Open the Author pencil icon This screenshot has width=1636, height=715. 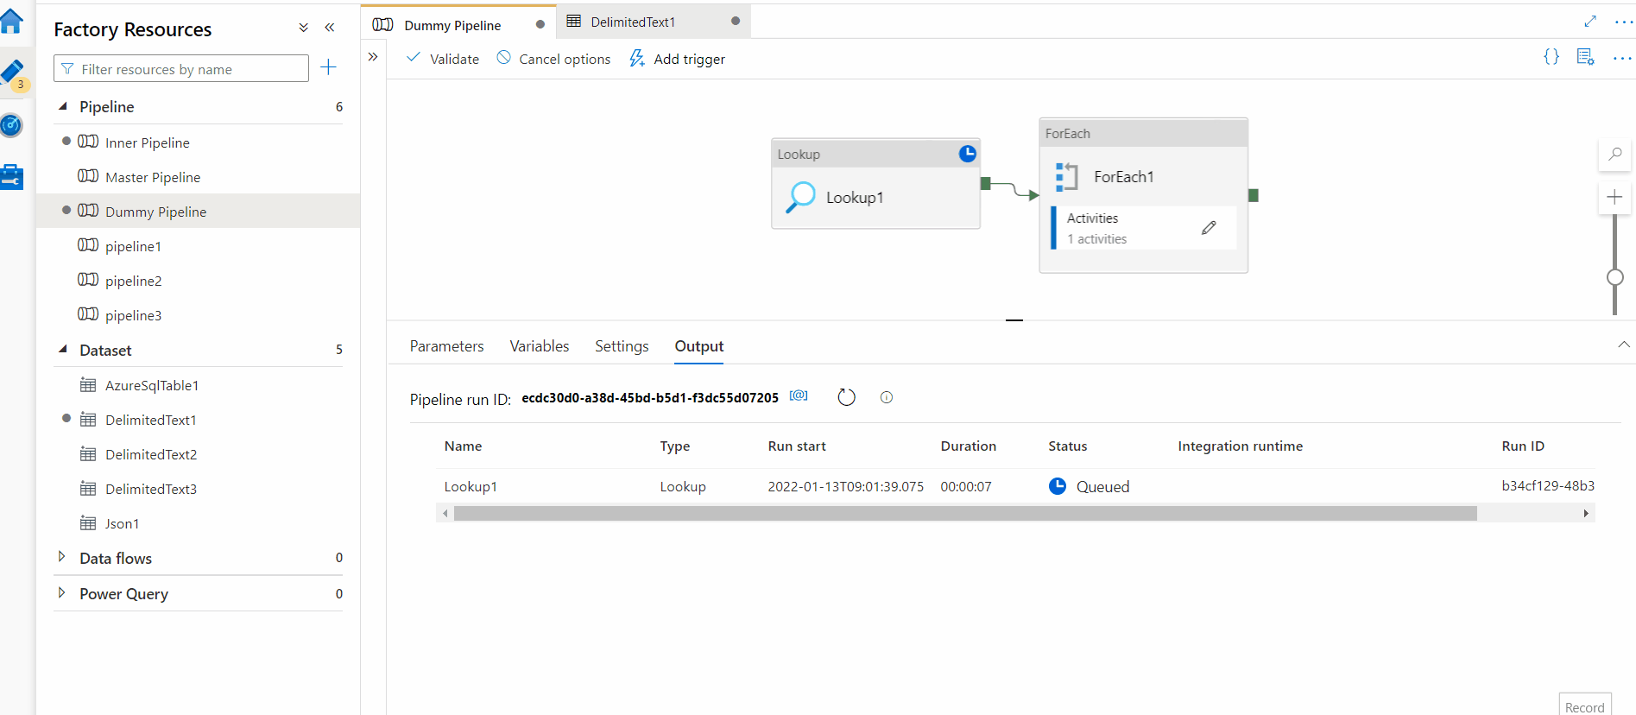[13, 73]
